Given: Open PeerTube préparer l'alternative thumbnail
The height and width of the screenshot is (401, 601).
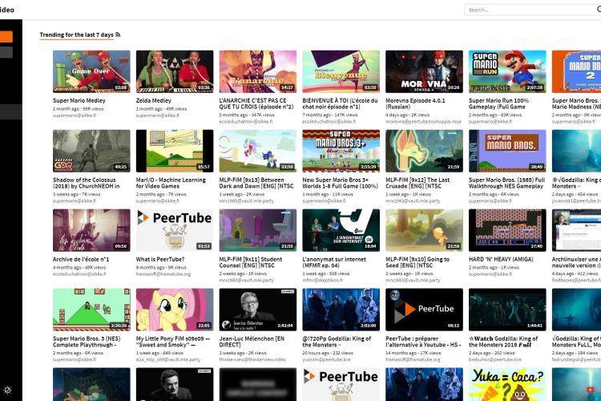Looking at the screenshot, I should click(x=424, y=310).
